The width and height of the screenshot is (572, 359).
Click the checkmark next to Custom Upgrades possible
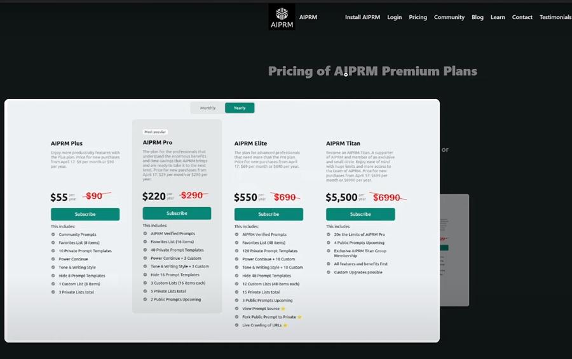pyautogui.click(x=329, y=272)
